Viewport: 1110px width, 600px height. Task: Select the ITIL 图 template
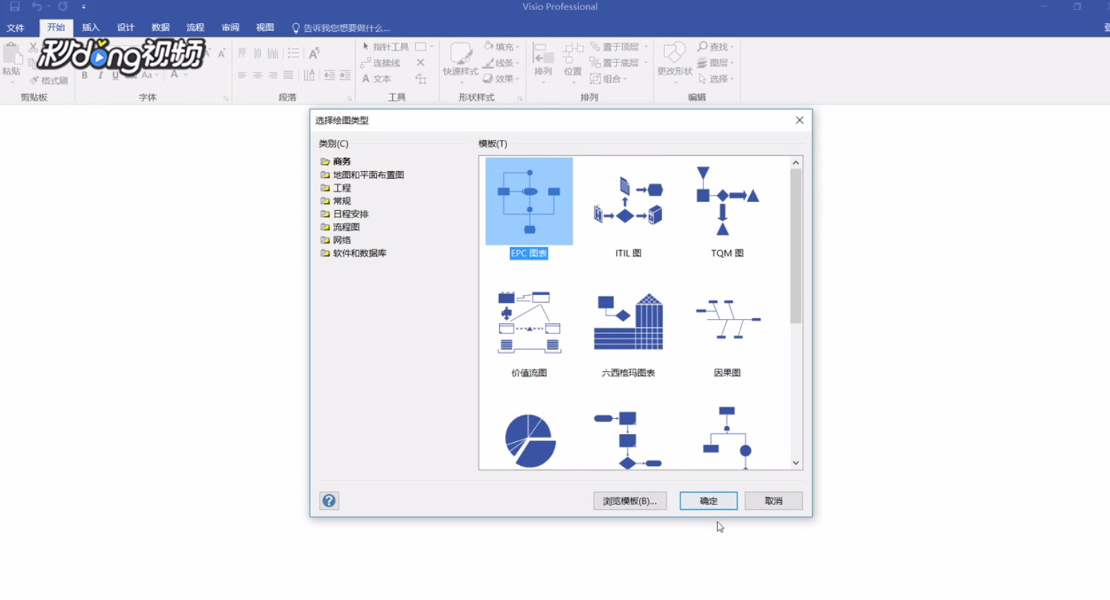point(628,201)
